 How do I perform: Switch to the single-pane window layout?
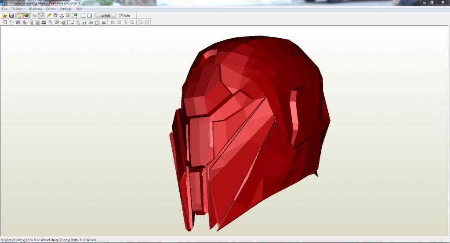89,15
